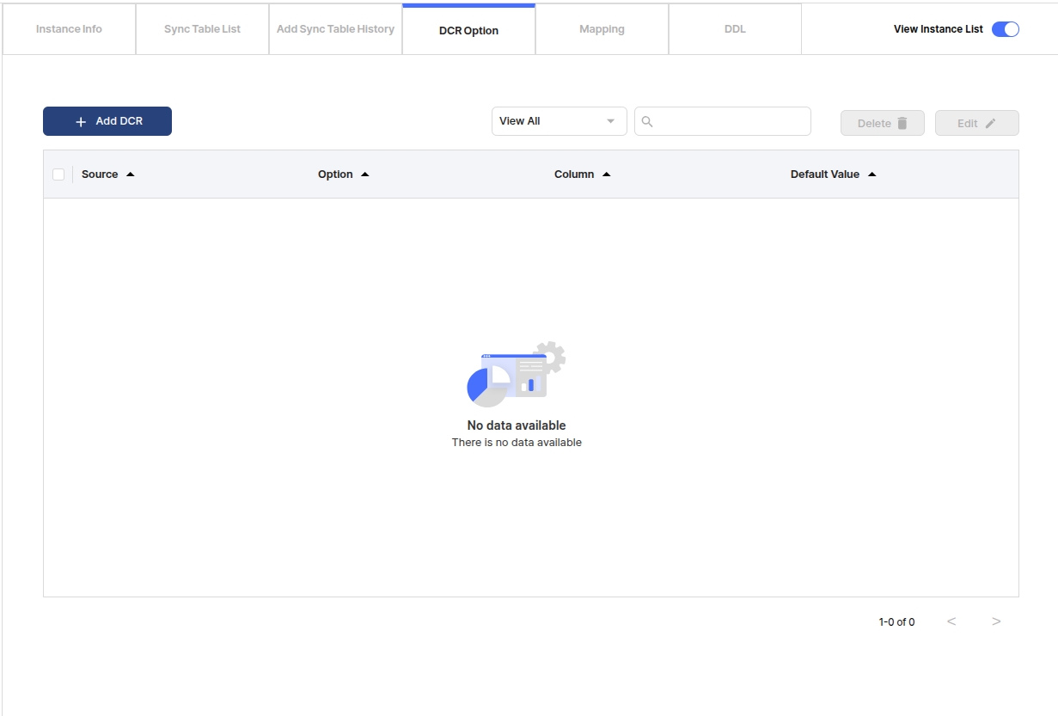Click the Delete button
This screenshot has width=1058, height=716.
point(882,123)
